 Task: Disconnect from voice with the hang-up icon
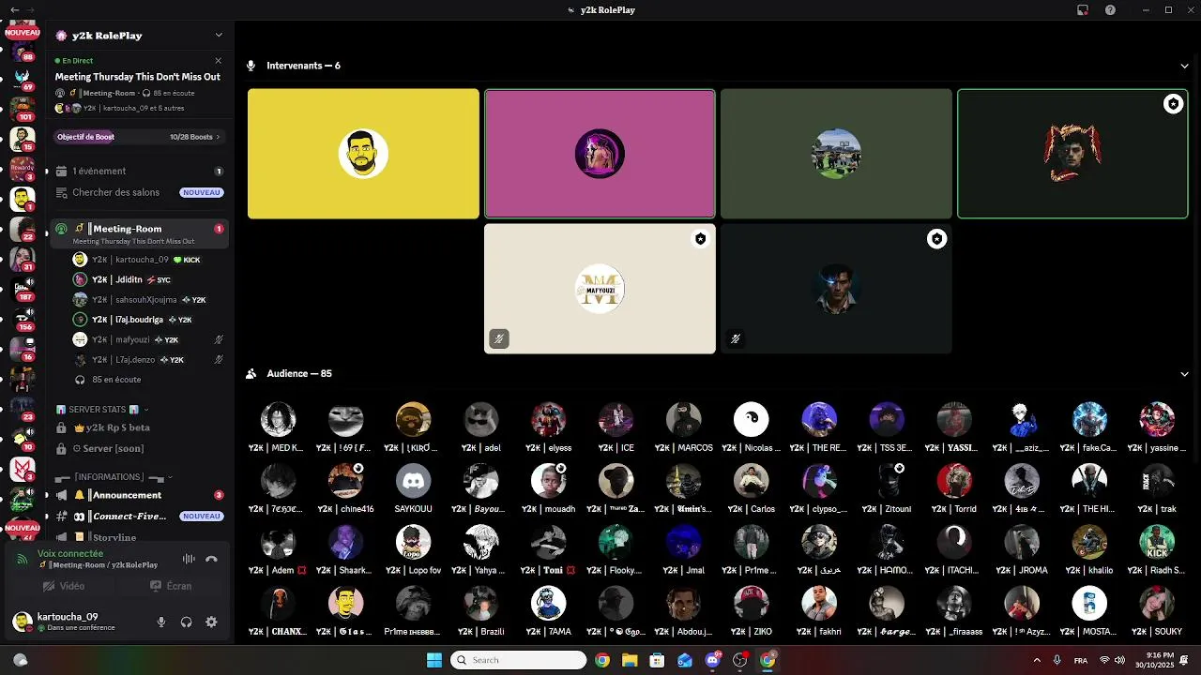[211, 559]
